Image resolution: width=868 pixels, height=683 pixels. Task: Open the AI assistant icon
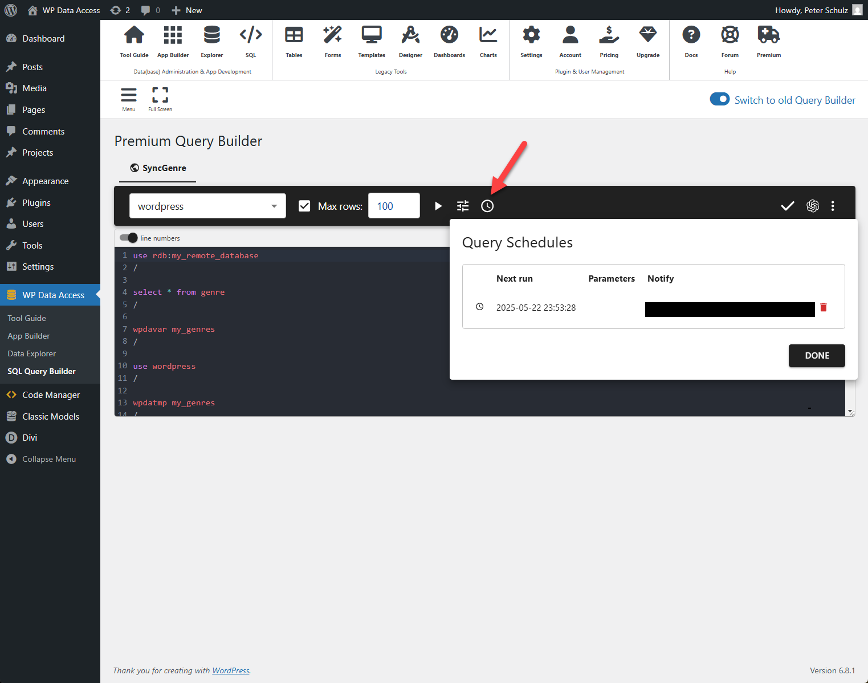(812, 206)
